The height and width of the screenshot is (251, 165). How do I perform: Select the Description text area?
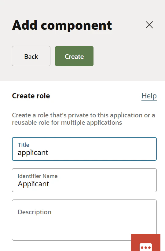point(84,220)
